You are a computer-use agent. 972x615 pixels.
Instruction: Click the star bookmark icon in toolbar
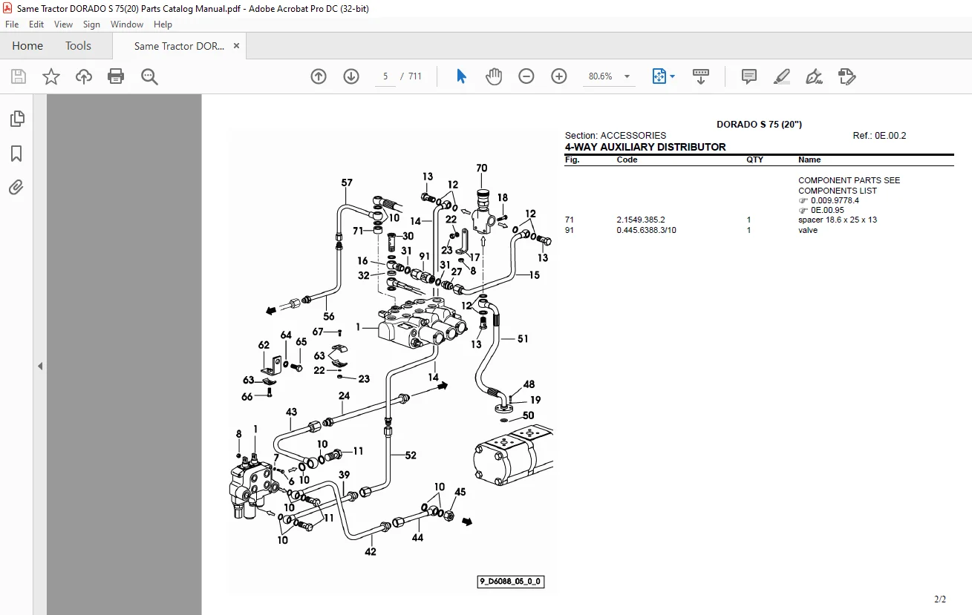tap(51, 76)
